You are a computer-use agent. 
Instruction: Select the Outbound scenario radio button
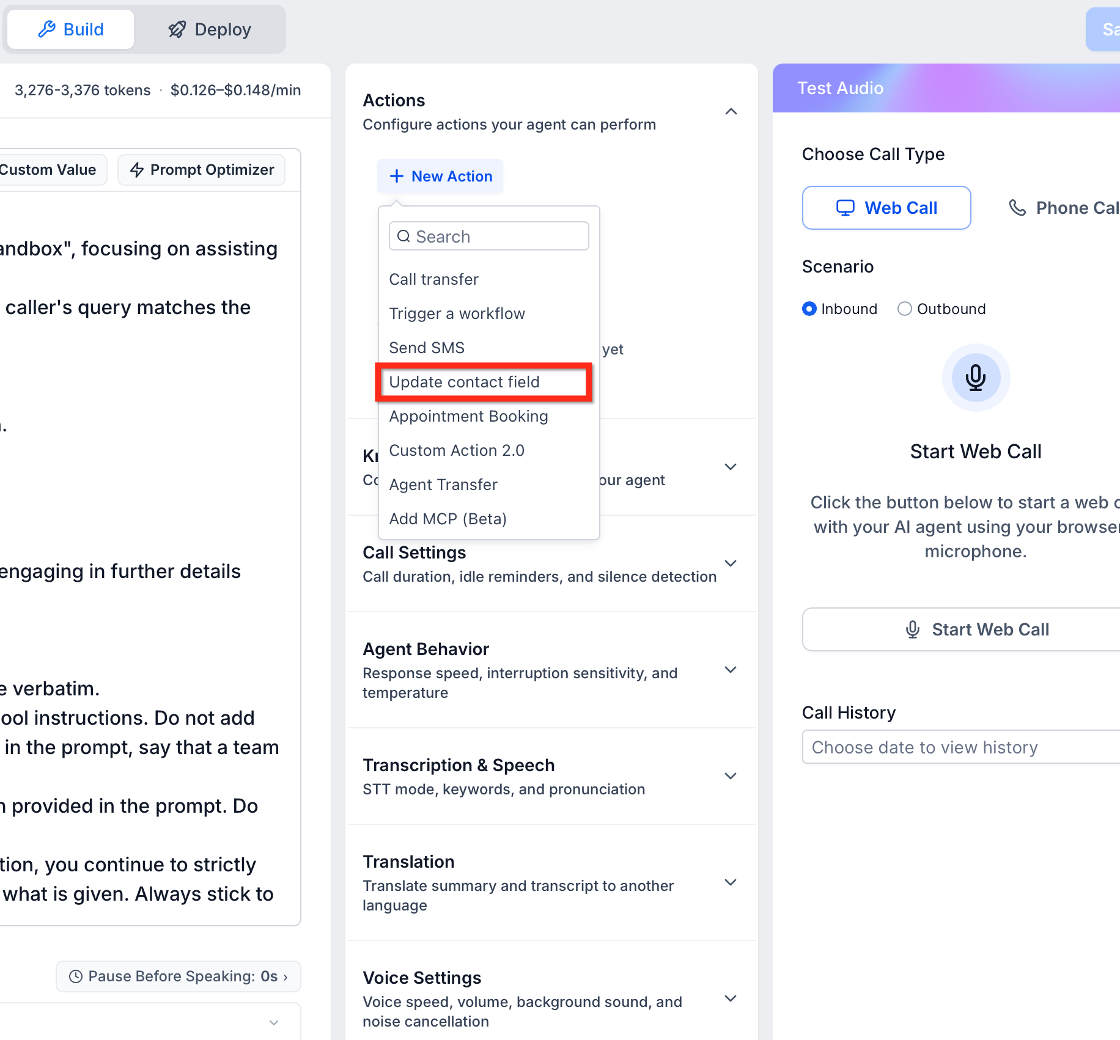pos(905,309)
